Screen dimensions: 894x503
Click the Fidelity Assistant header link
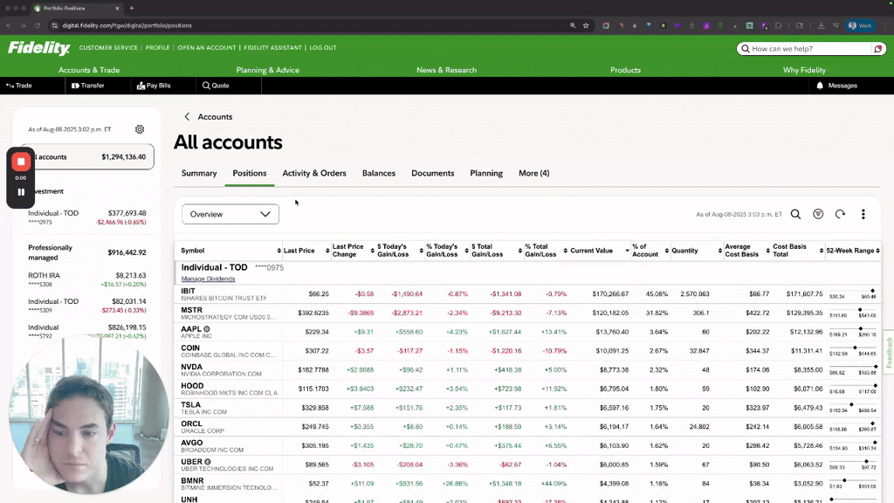click(x=272, y=48)
